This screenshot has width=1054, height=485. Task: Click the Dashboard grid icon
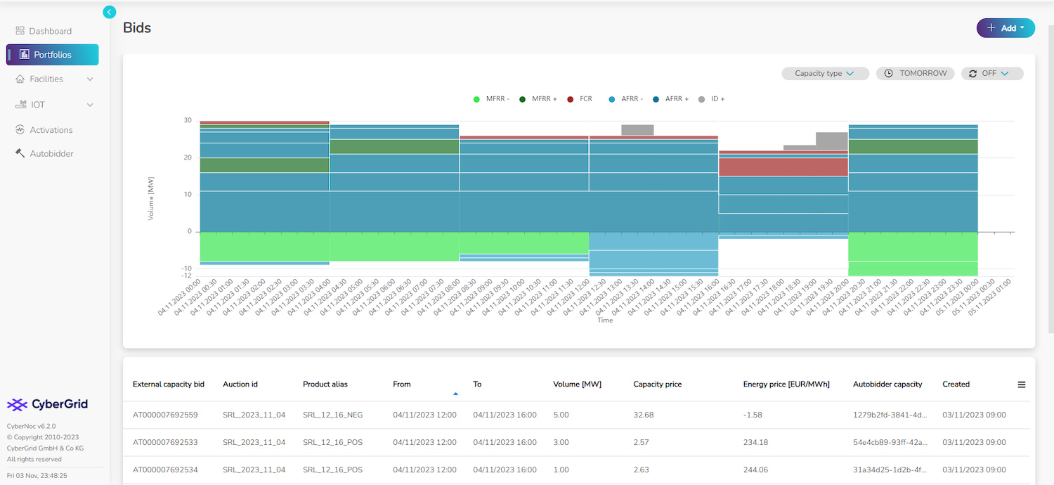click(x=20, y=31)
